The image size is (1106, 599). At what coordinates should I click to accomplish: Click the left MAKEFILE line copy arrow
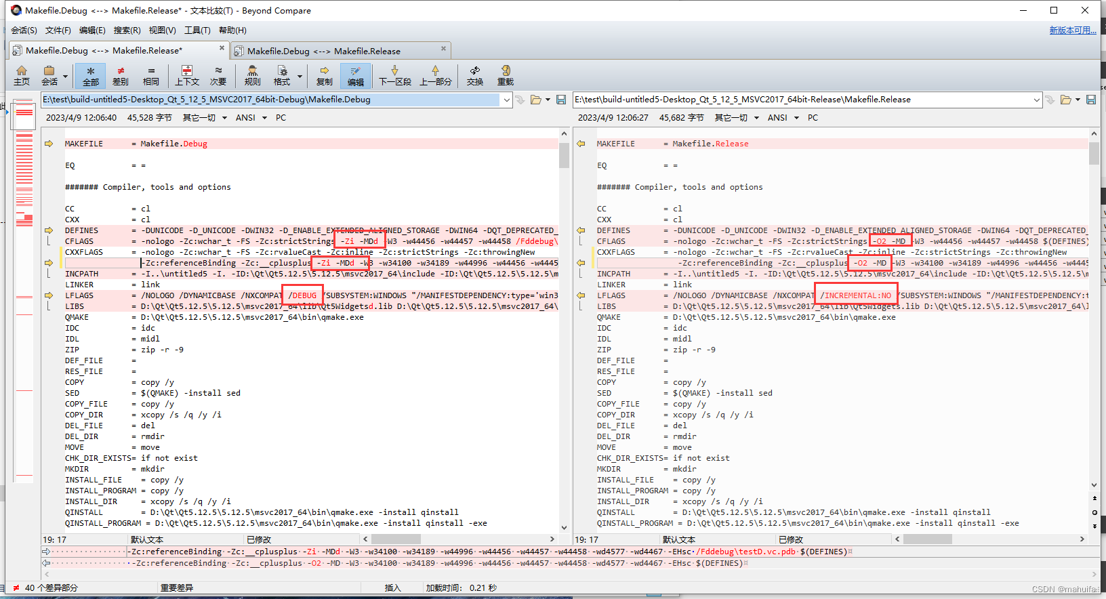(x=49, y=144)
